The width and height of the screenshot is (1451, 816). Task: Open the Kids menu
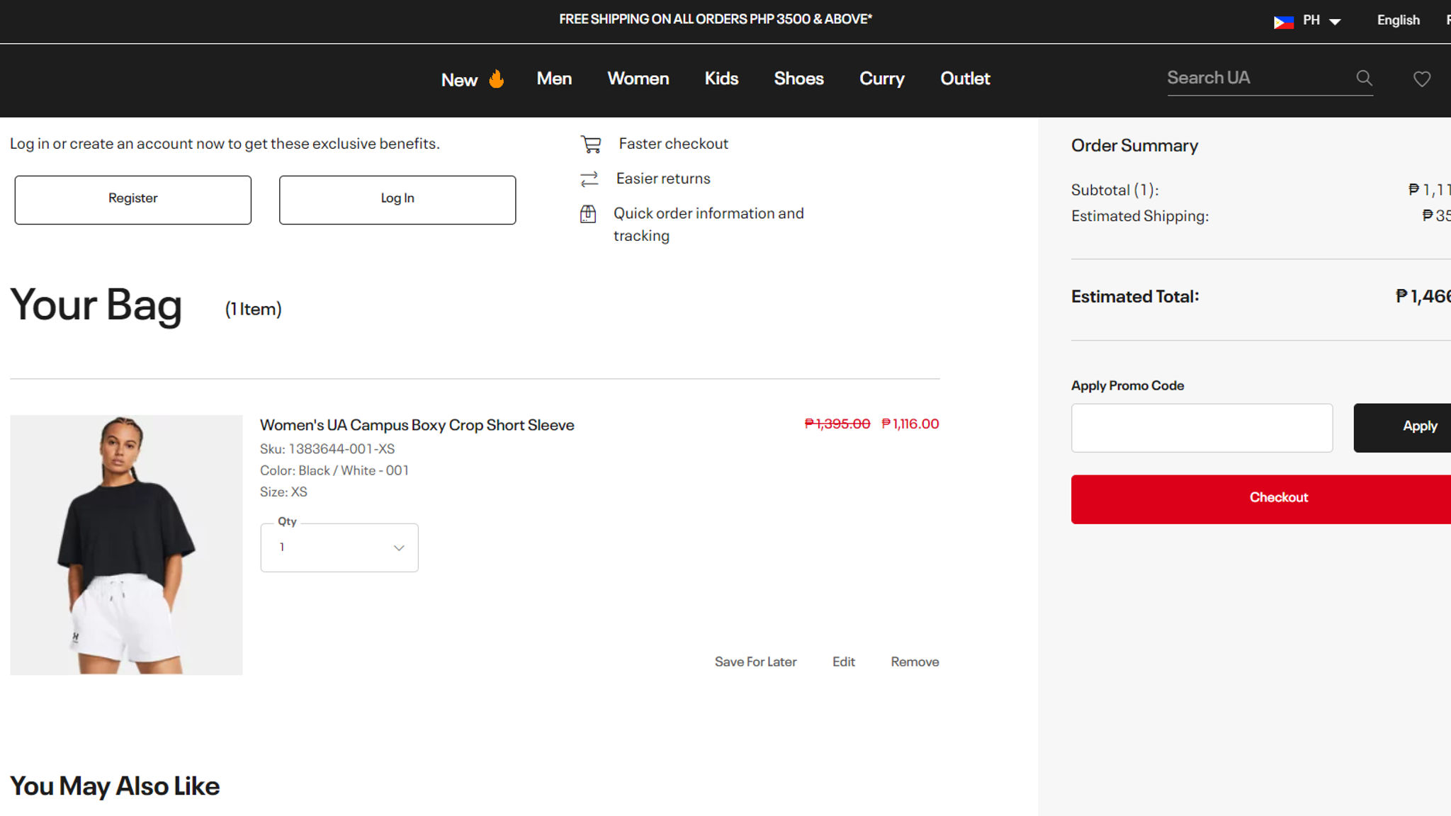click(x=721, y=79)
